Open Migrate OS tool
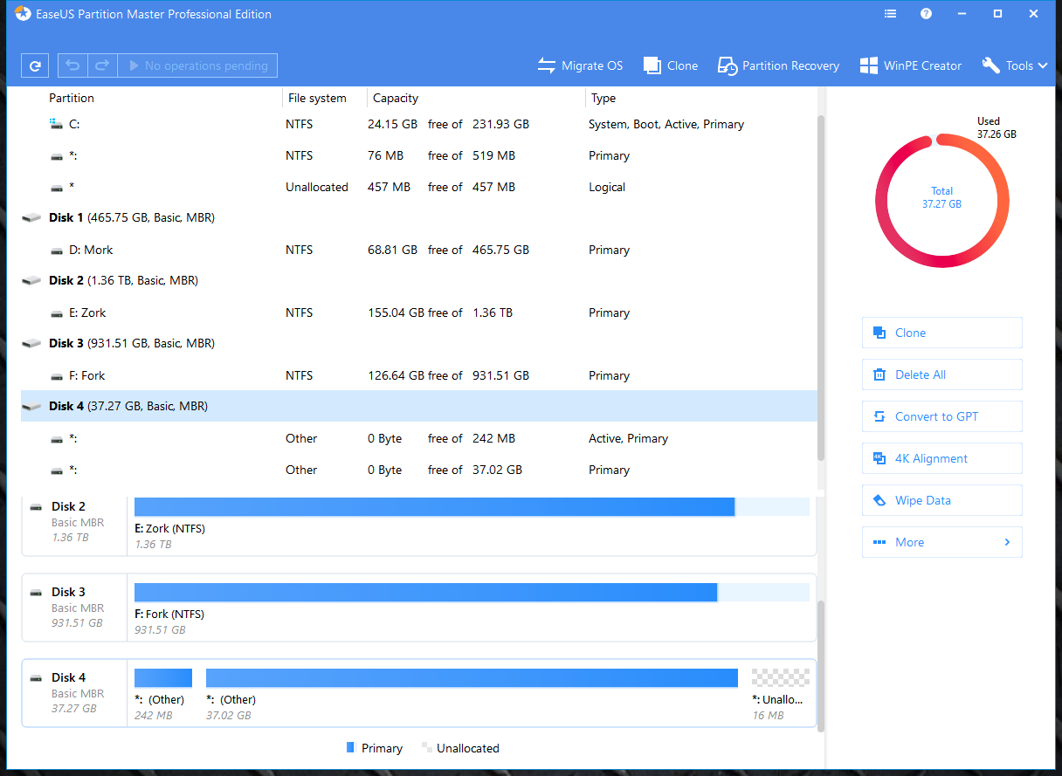The width and height of the screenshot is (1062, 776). click(x=580, y=65)
